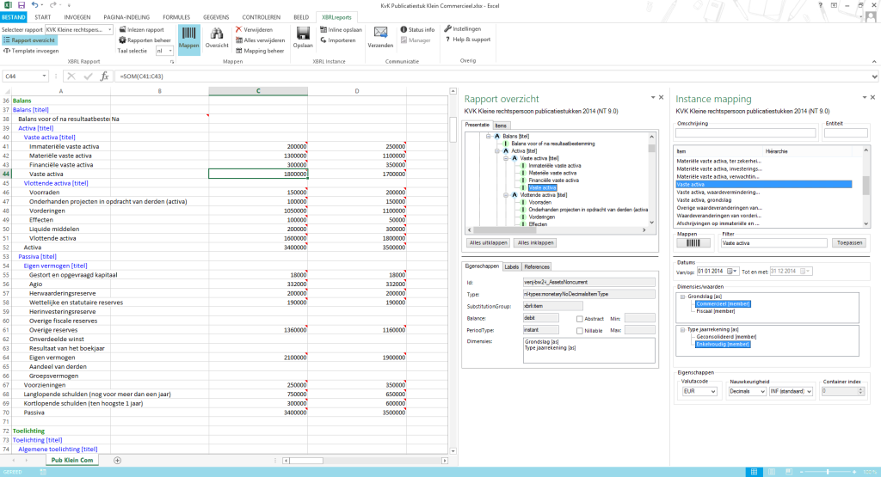Open Rapport overzicht pane options arrow
This screenshot has height=477, width=881.
(653, 98)
